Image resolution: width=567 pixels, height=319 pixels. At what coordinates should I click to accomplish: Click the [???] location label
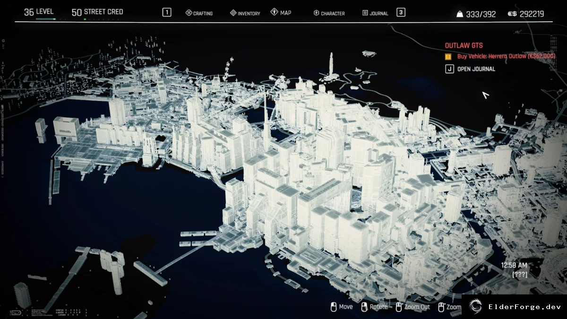point(520,275)
